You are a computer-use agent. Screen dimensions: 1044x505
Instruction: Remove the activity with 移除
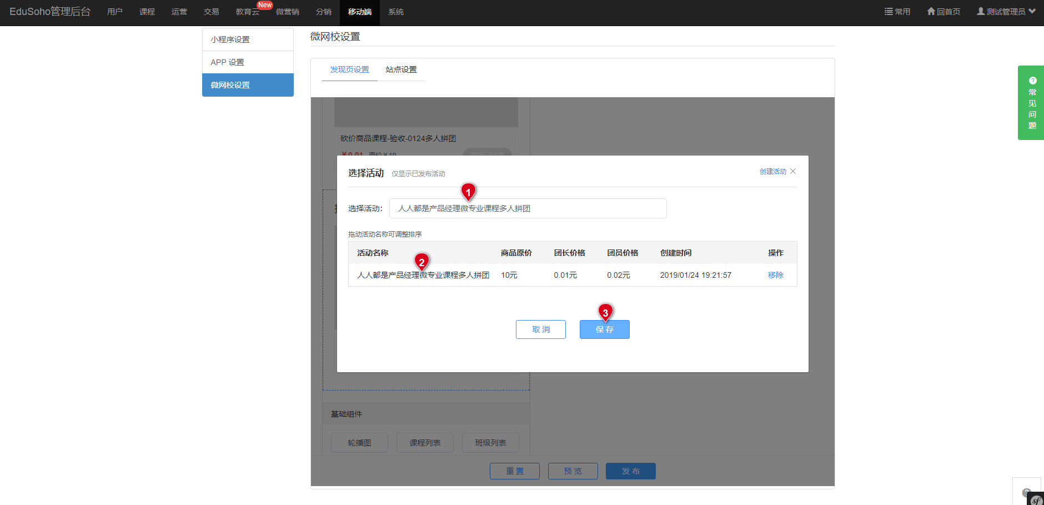(775, 275)
